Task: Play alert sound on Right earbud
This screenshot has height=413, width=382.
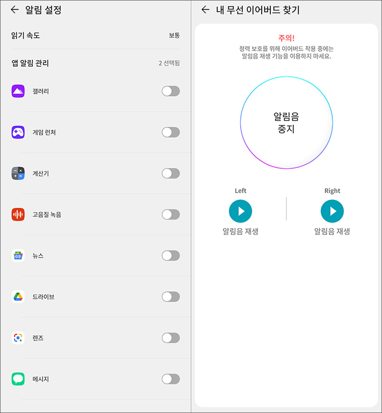Action: click(332, 211)
